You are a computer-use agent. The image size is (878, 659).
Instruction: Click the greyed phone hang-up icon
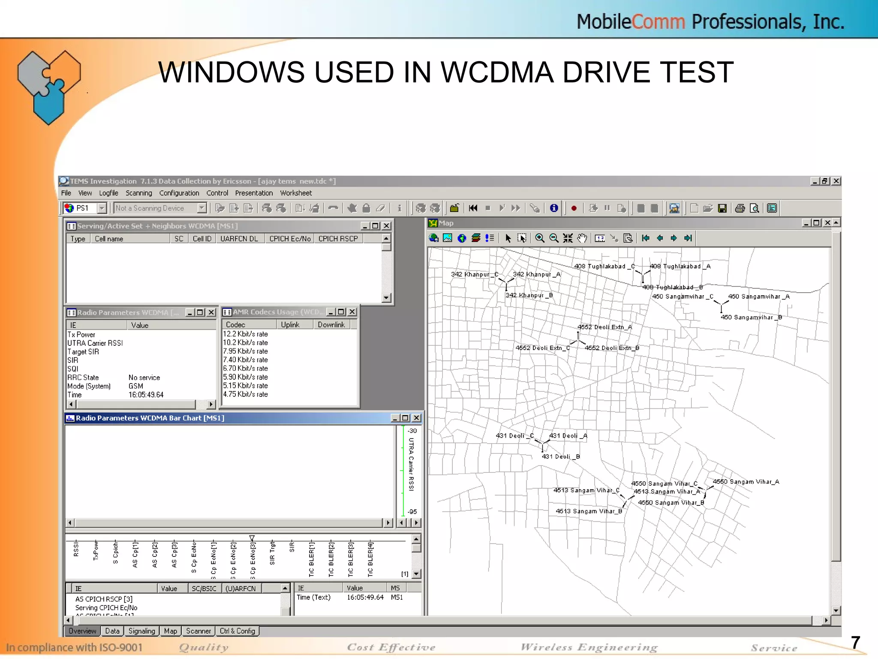333,208
